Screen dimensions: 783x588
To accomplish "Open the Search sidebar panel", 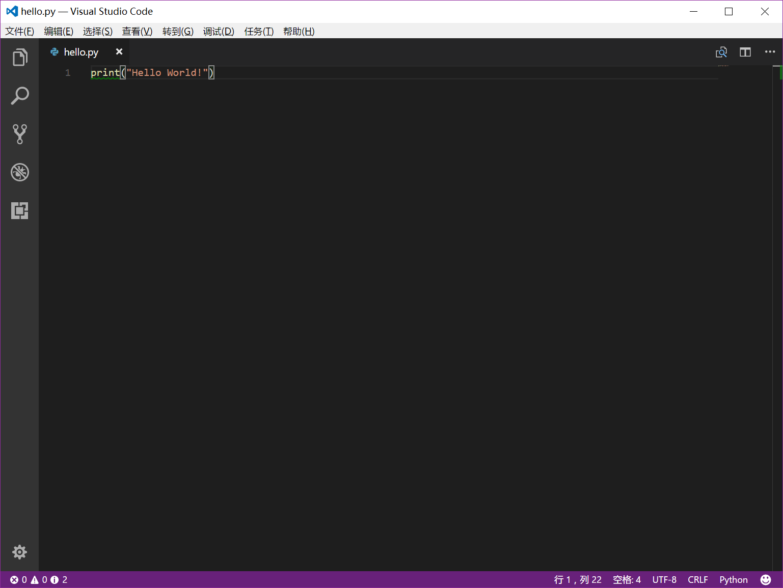I will 20,96.
